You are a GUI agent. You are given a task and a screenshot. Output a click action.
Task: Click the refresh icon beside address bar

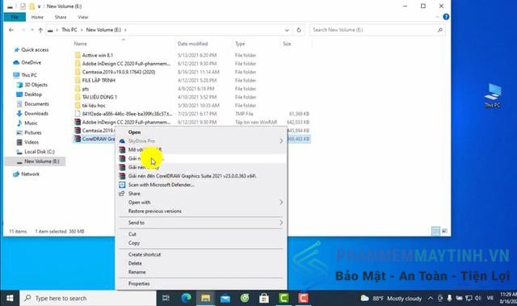[x=299, y=30]
